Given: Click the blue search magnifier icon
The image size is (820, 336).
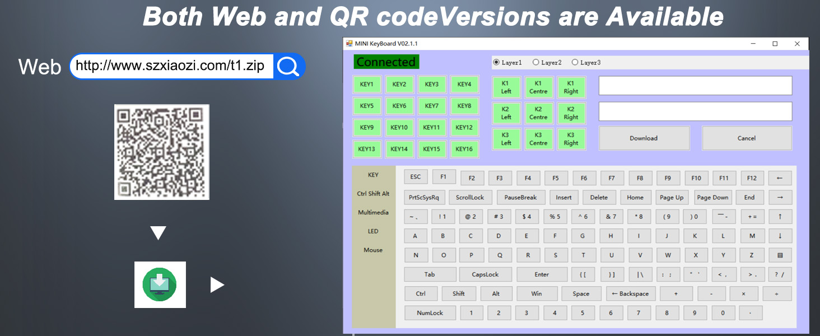Looking at the screenshot, I should (288, 66).
